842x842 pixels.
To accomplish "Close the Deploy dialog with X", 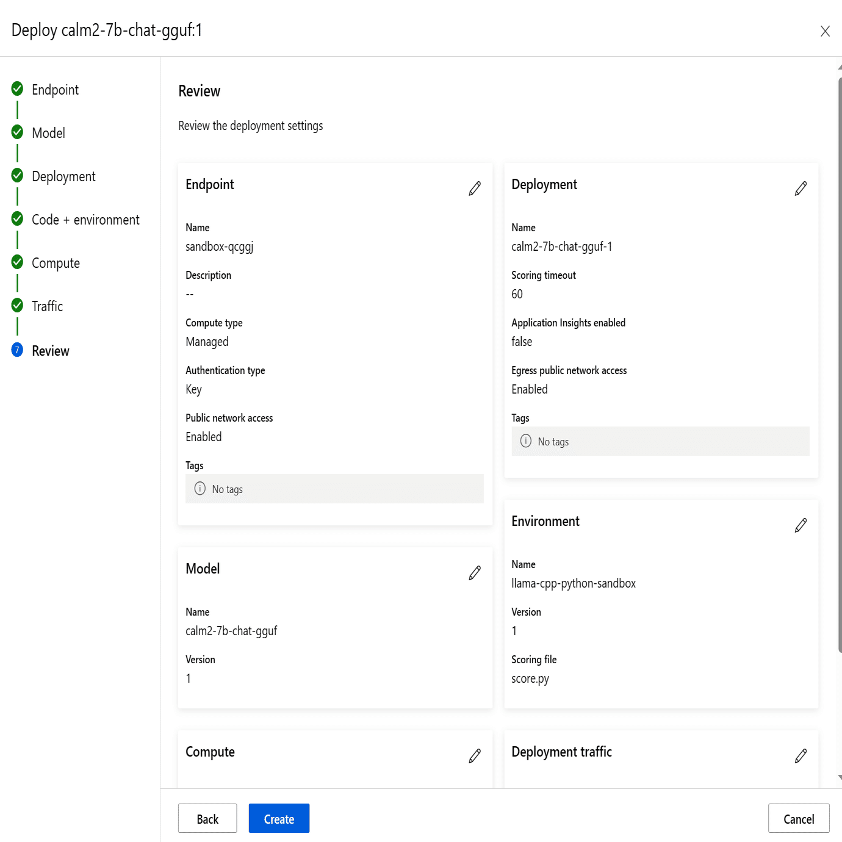I will [825, 31].
